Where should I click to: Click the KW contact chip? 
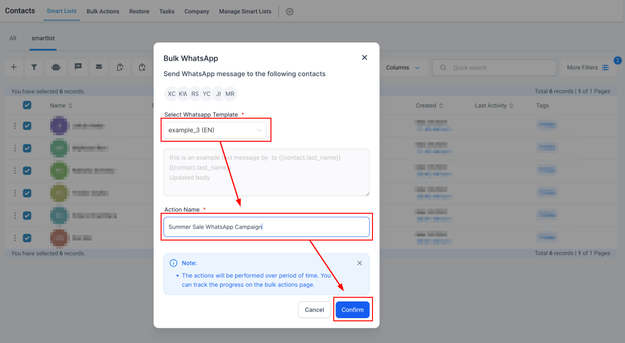point(183,94)
